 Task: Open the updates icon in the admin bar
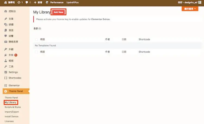coord(19,2)
